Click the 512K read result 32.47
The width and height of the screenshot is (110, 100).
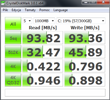tap(43, 52)
